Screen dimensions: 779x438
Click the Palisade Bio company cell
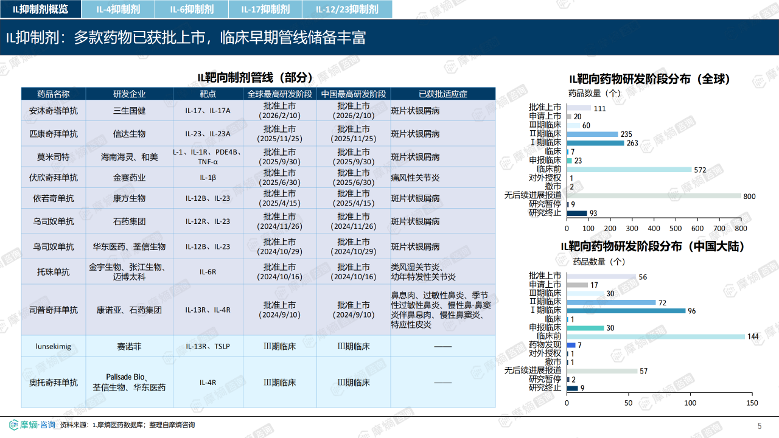tap(129, 382)
